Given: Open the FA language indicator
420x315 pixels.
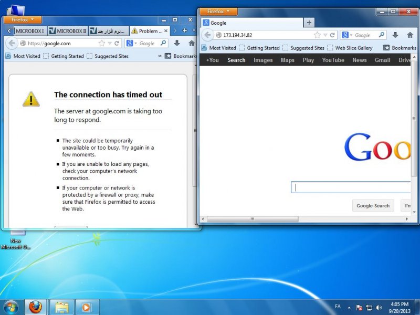Looking at the screenshot, I should point(338,307).
